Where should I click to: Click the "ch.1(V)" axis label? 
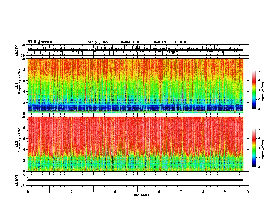tap(17, 50)
